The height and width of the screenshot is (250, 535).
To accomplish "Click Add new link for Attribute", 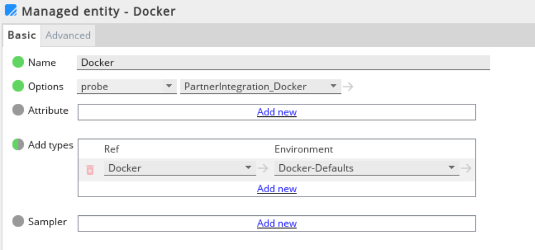I will point(277,112).
